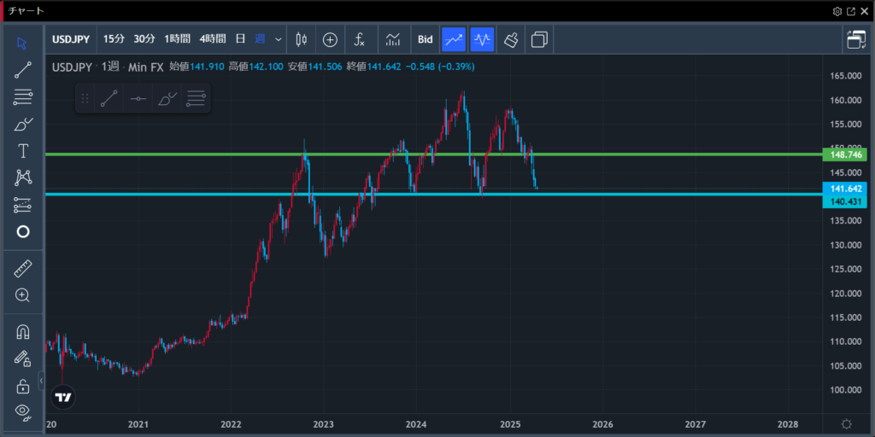Toggle the trend line chart button
The image size is (875, 437).
pos(454,39)
